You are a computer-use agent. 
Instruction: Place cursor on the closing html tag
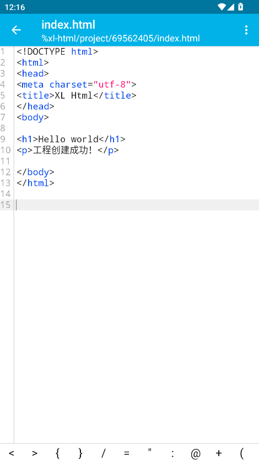click(35, 183)
